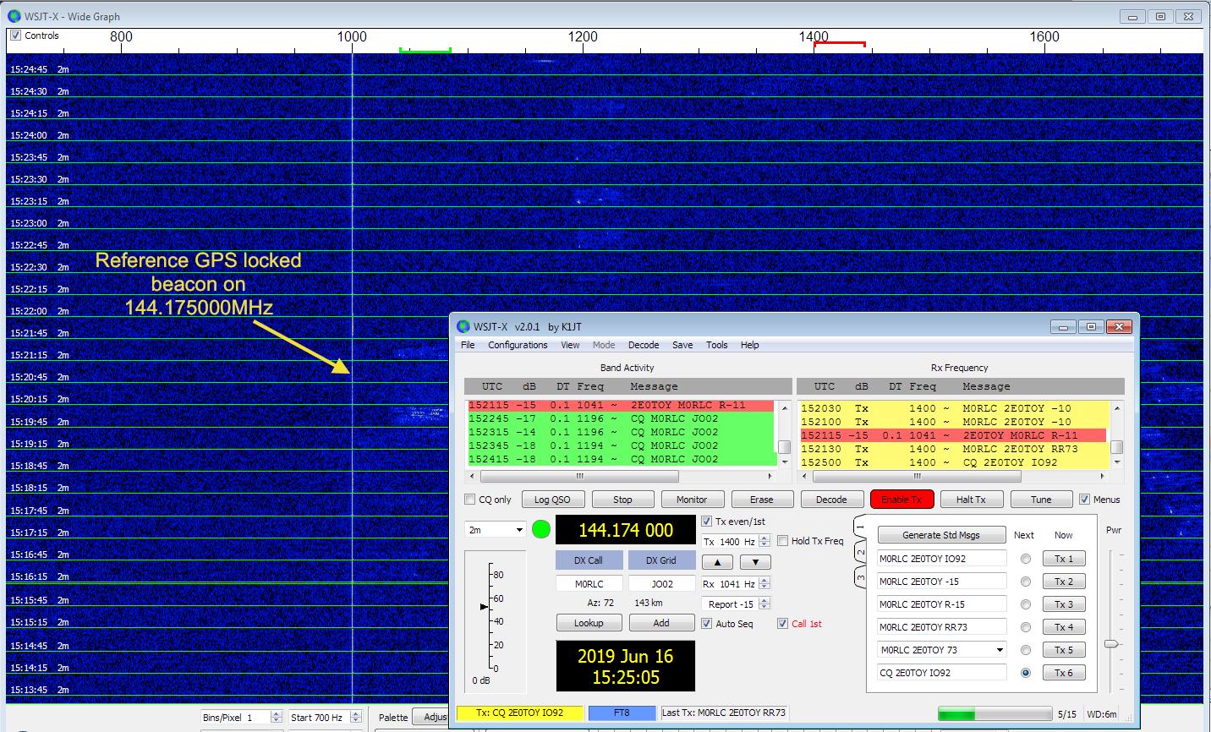1211x732 pixels.
Task: Open the Decode menu
Action: [644, 345]
